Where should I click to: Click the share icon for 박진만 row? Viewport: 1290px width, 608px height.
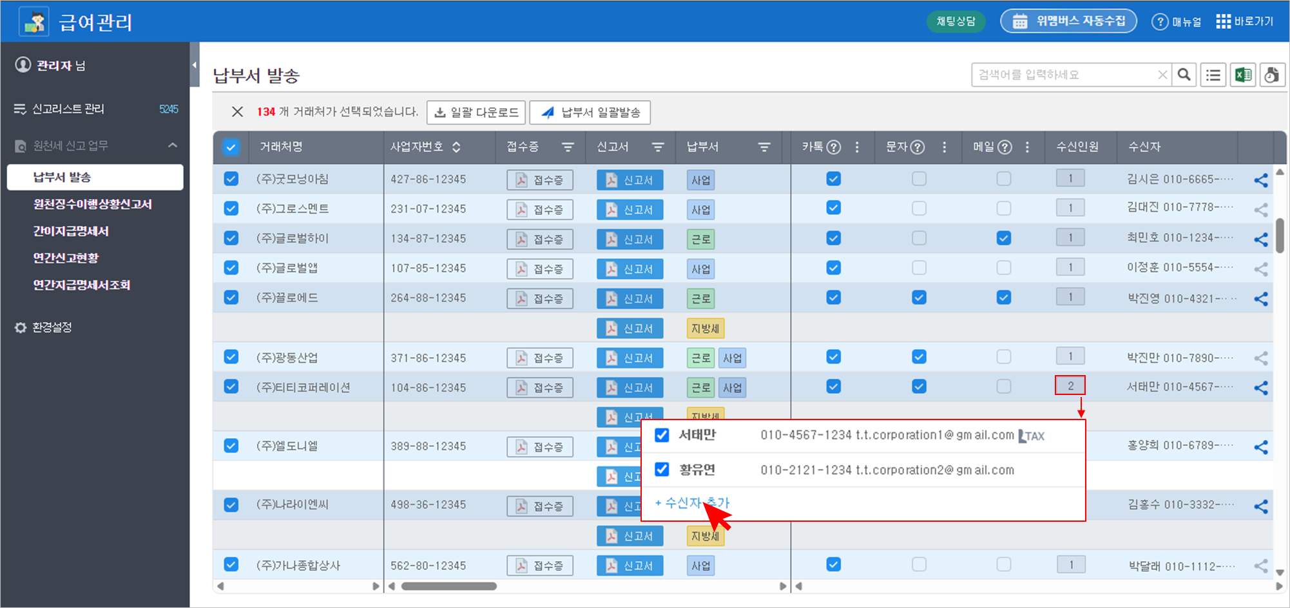click(x=1261, y=358)
